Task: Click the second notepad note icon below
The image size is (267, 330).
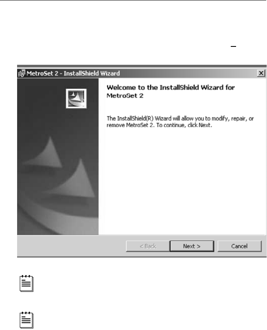Action: click(26, 320)
